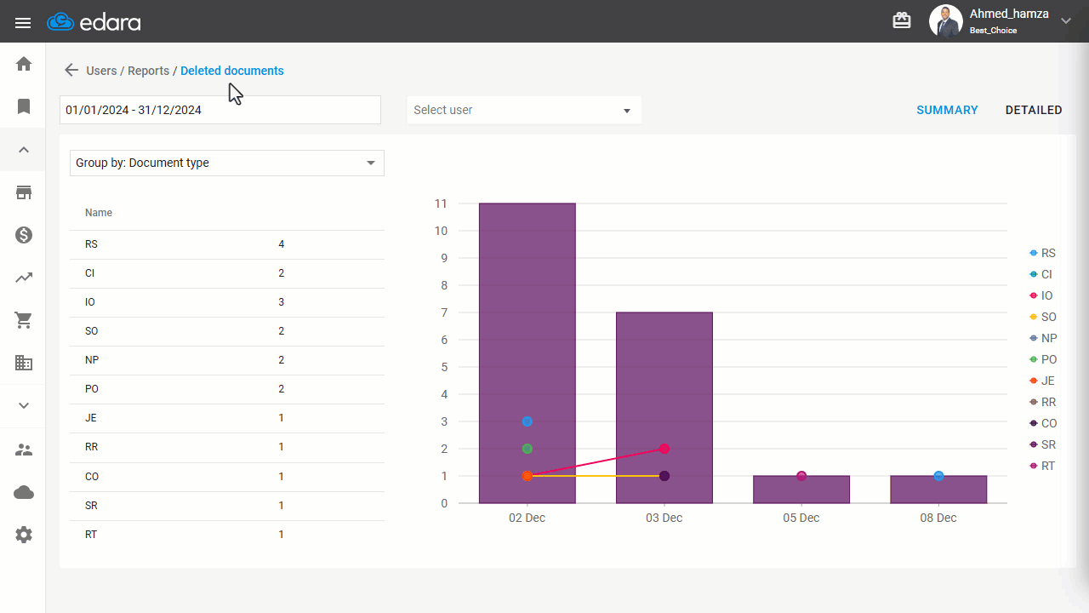1089x613 pixels.
Task: Click the Deleted documents breadcrumb link
Action: click(232, 71)
